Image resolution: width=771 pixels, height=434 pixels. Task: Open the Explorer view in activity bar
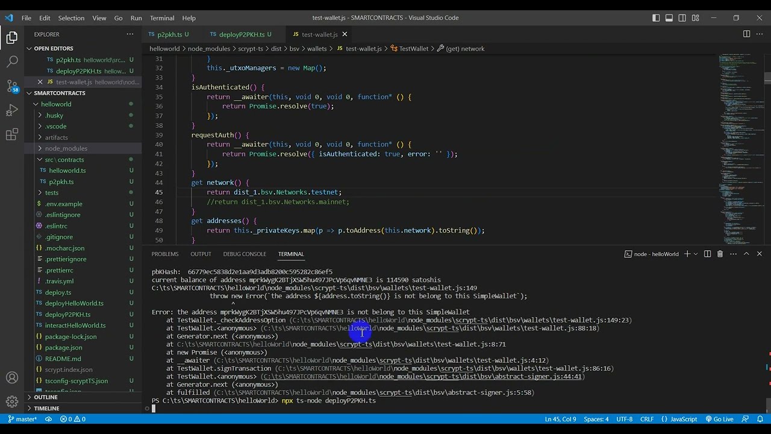pyautogui.click(x=12, y=39)
